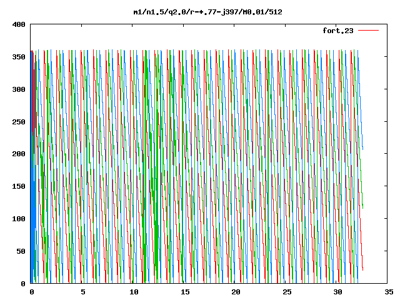
Task: Click the y-axis label 300
Action: [19, 89]
